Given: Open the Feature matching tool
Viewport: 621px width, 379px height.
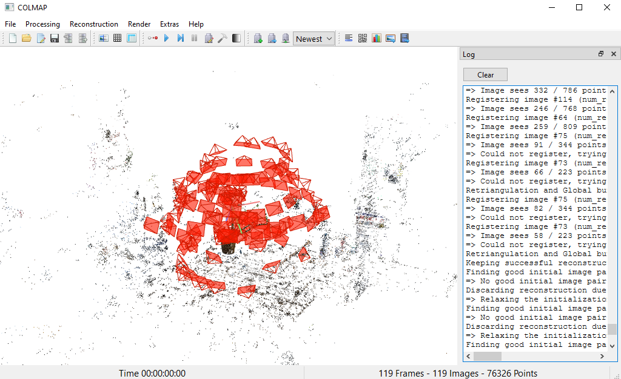Looking at the screenshot, I should (116, 38).
